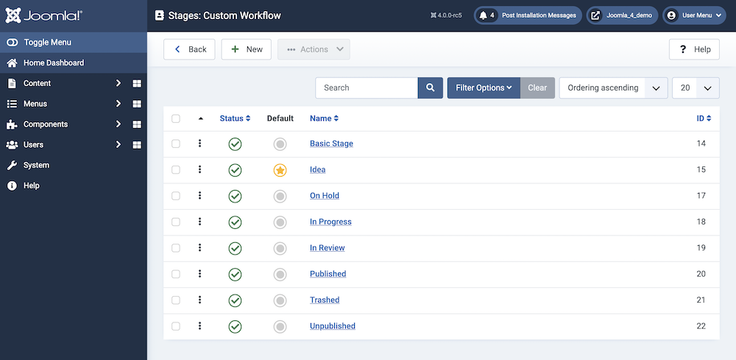Click the published status icon for Basic Stage

(x=235, y=144)
